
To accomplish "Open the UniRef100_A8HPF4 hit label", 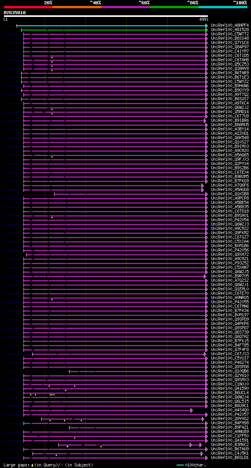I will [230, 26].
